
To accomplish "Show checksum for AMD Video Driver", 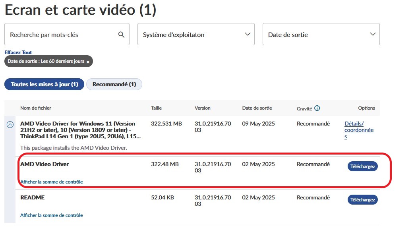I will click(x=52, y=182).
